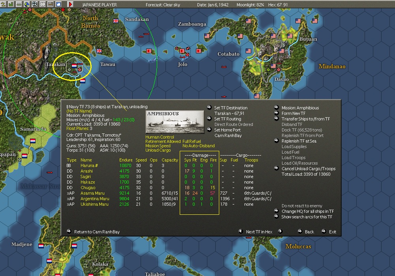395x276 pixels.
Task: Show weather with the cloud icon
Action: (58, 4)
